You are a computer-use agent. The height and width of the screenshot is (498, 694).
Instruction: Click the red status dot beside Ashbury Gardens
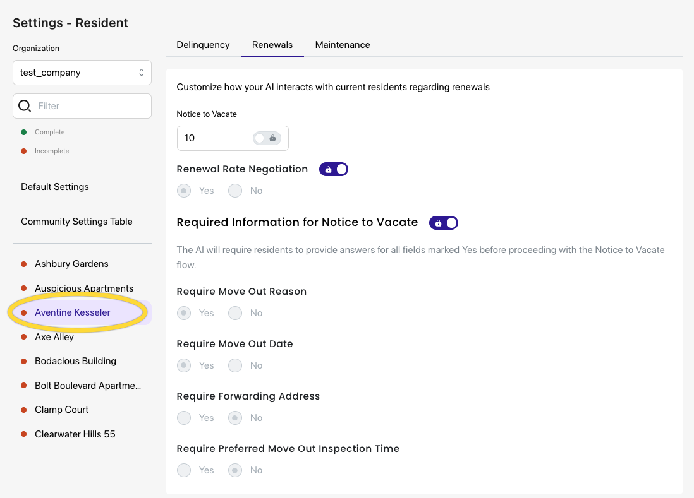[x=24, y=264]
